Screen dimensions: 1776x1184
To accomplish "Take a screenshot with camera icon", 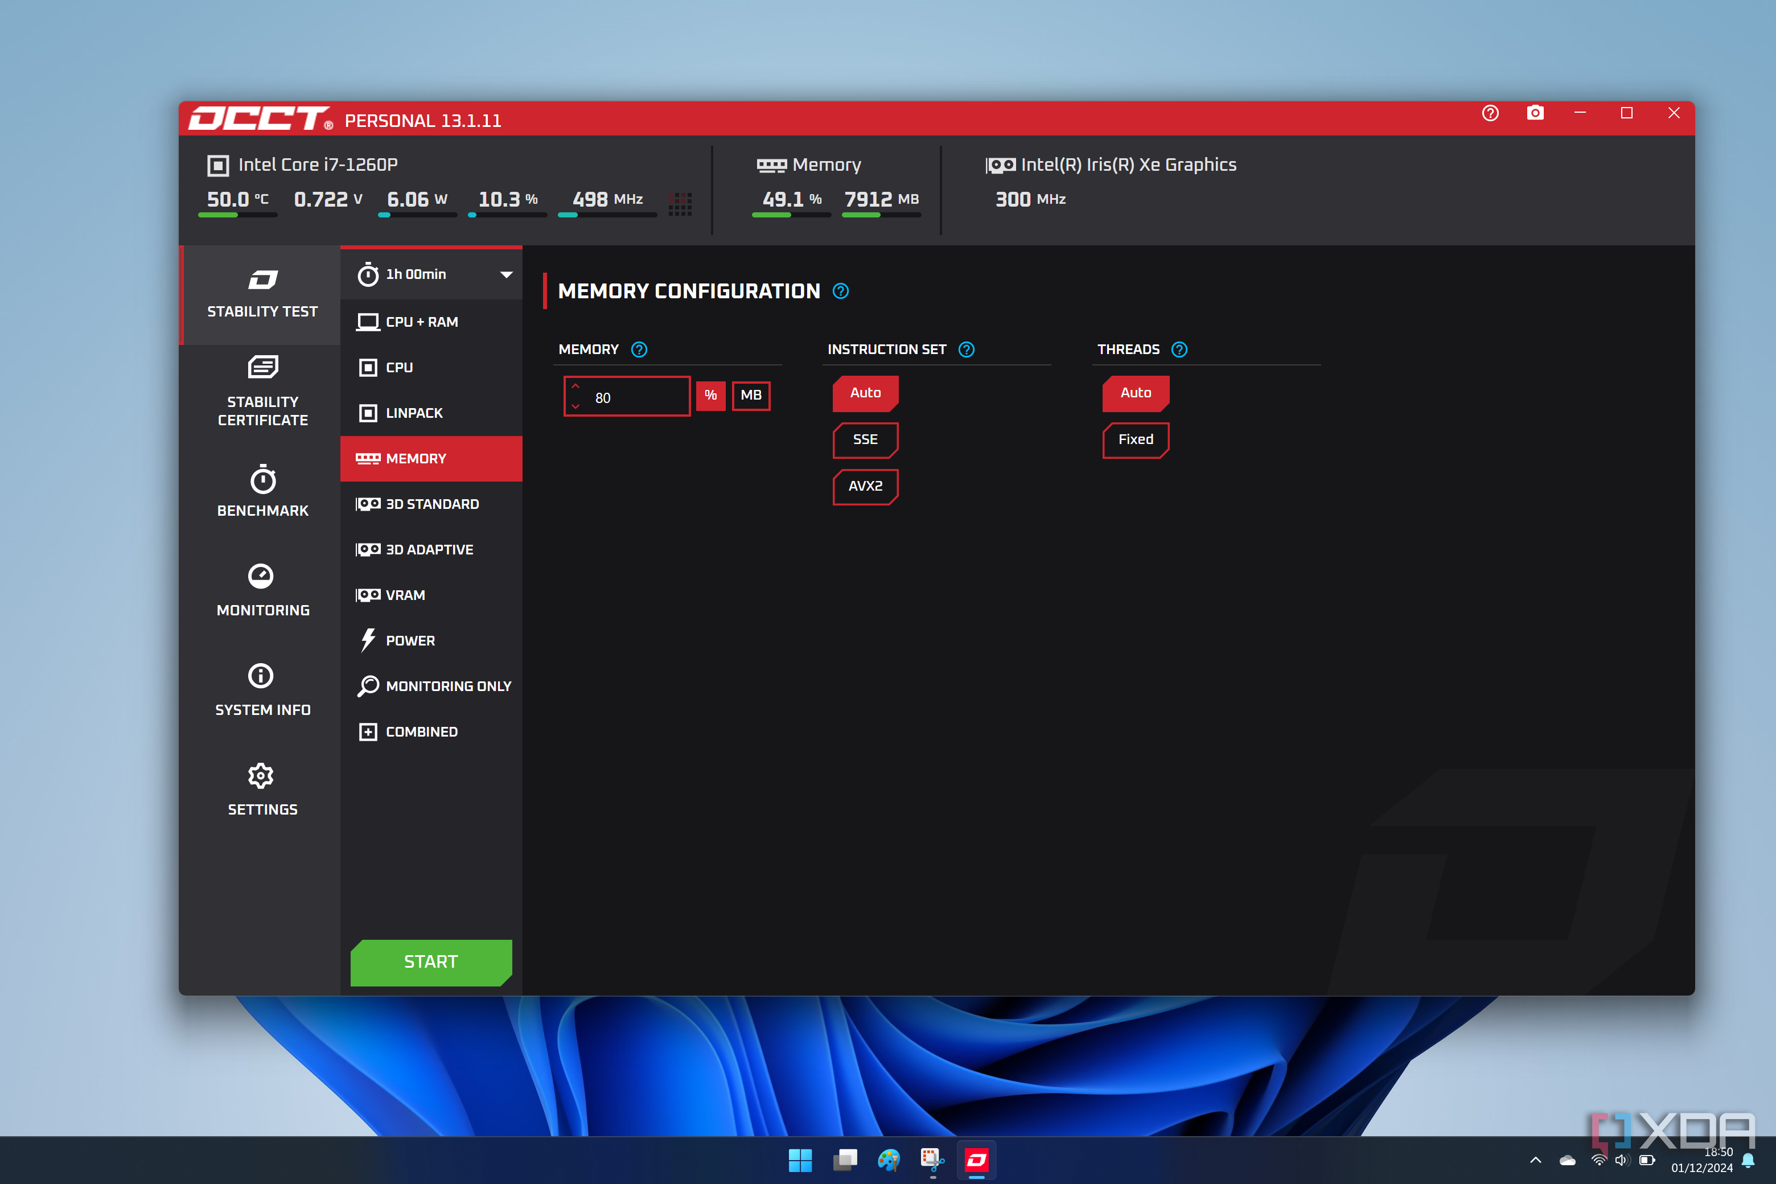I will [1535, 113].
